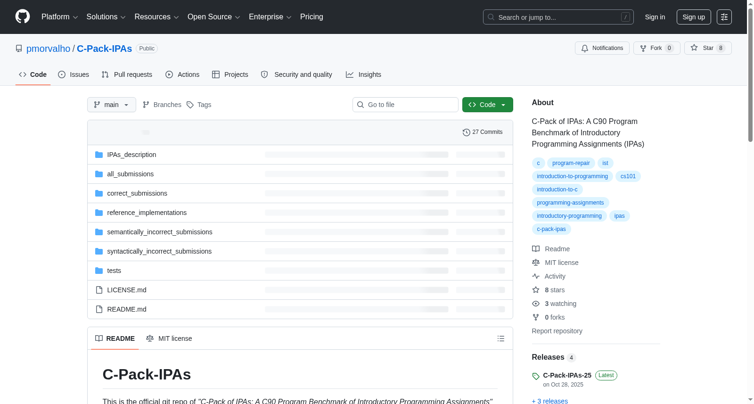This screenshot has height=404, width=754.
Task: Open the introduction-to-programming topic tag
Action: click(x=573, y=176)
